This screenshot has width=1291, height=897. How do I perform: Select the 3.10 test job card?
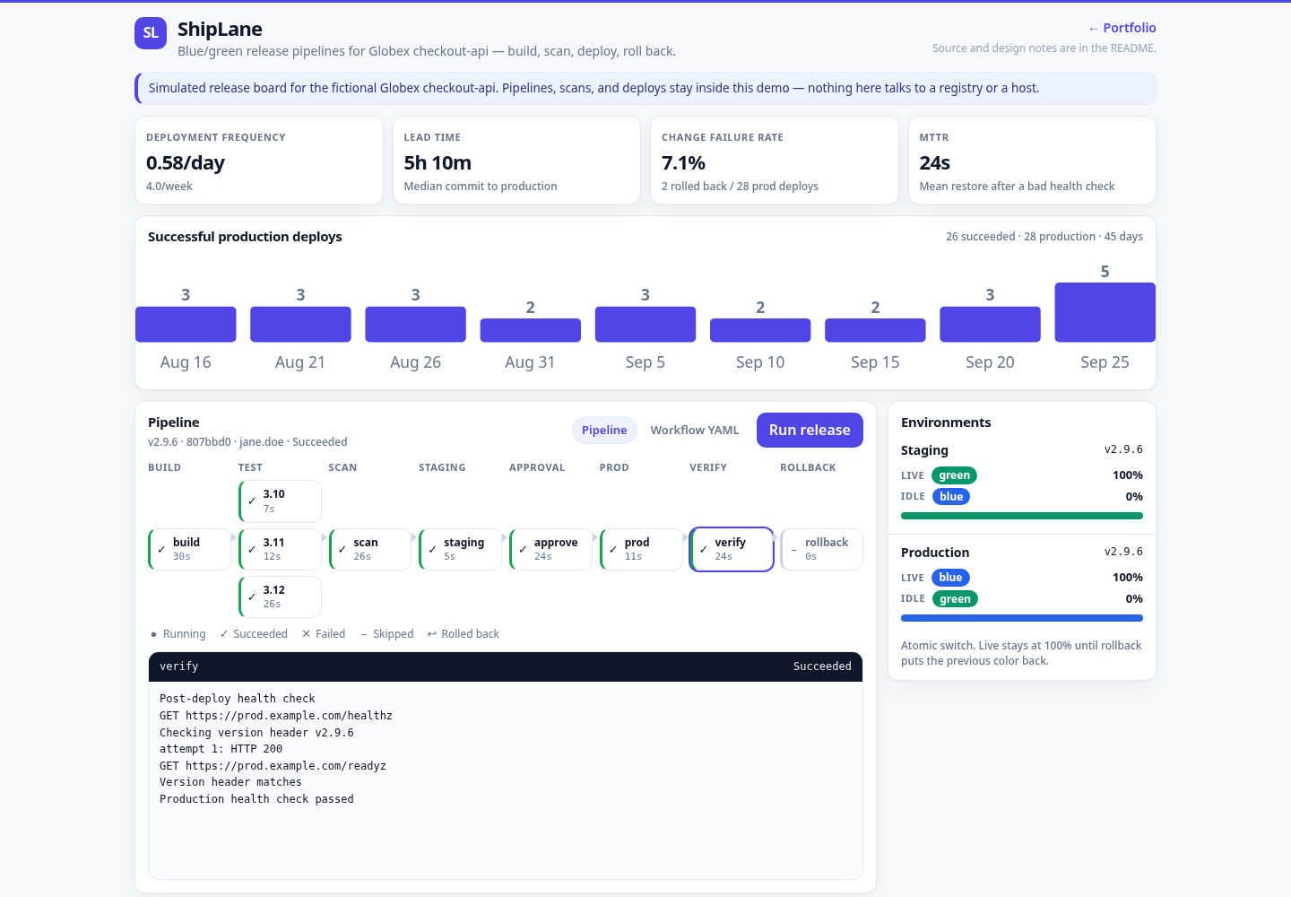click(280, 501)
